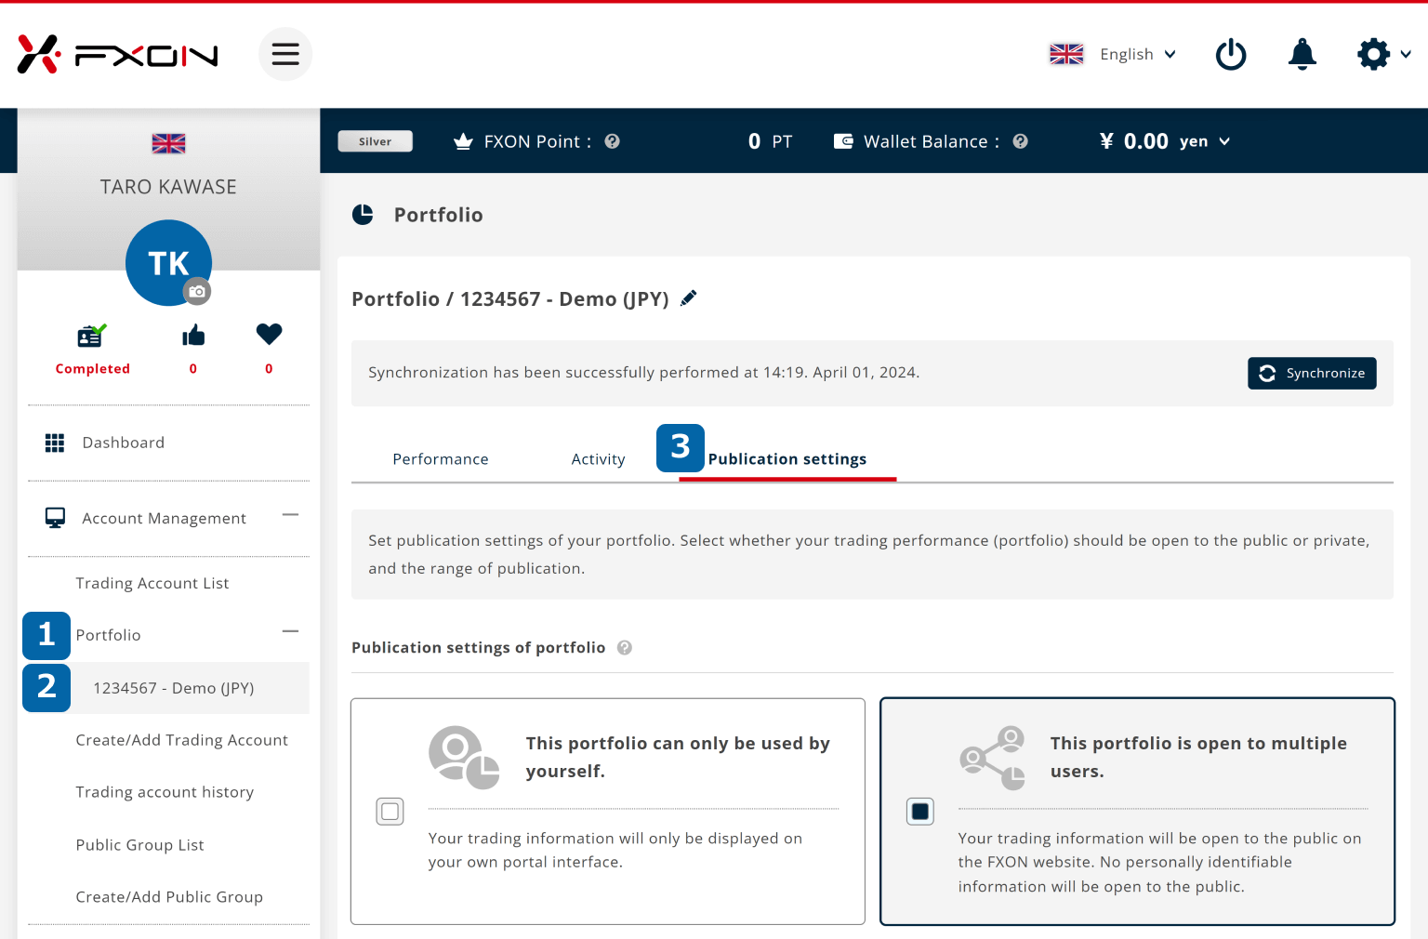Click the TARO KAWASE user name
Viewport: 1428px width, 939px height.
click(168, 187)
